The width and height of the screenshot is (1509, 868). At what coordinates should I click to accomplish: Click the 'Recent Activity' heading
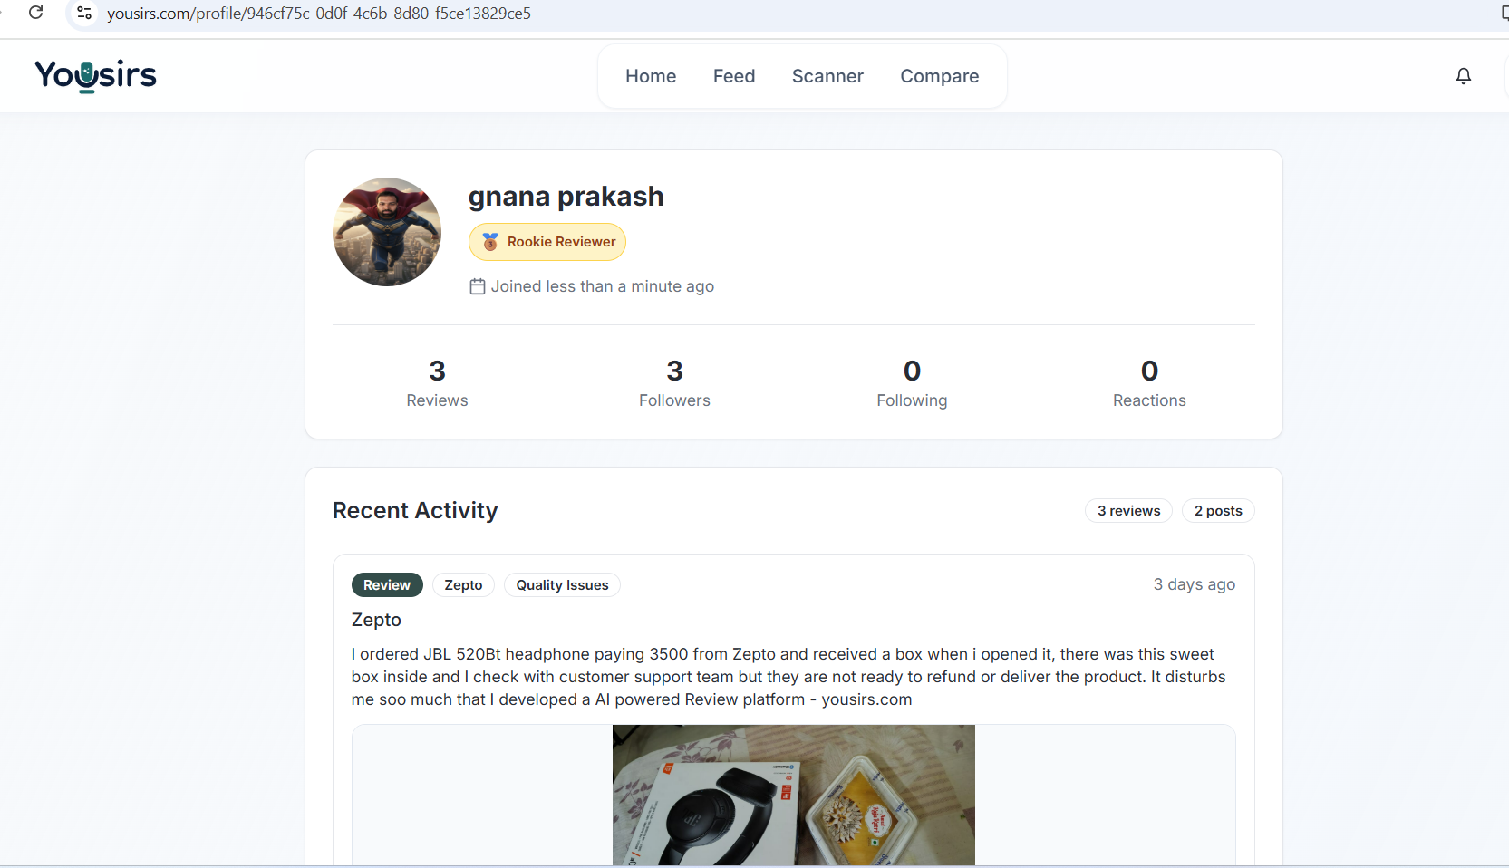(x=415, y=511)
